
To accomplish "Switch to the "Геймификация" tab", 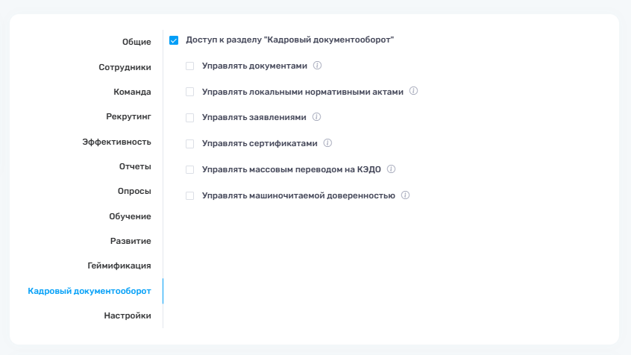I will (119, 266).
